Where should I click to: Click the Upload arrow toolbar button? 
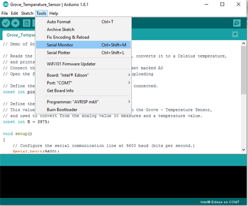[16, 24]
